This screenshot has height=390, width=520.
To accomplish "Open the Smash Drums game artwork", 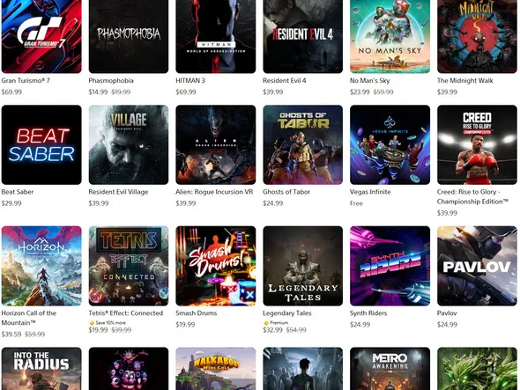I will tap(216, 266).
